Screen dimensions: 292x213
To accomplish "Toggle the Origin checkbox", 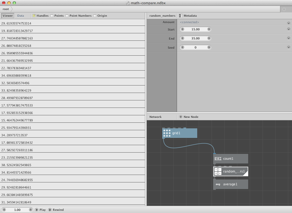I will pyautogui.click(x=95, y=16).
